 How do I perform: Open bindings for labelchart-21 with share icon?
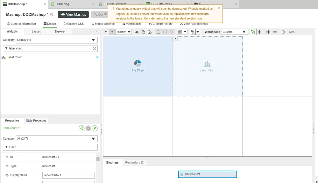pos(81,128)
